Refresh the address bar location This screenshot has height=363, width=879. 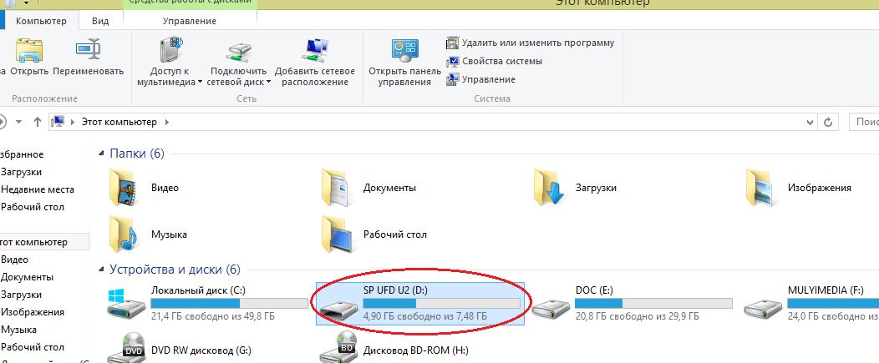click(x=828, y=122)
